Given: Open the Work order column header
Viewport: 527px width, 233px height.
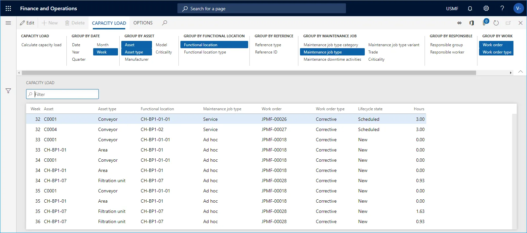Looking at the screenshot, I should click(272, 109).
